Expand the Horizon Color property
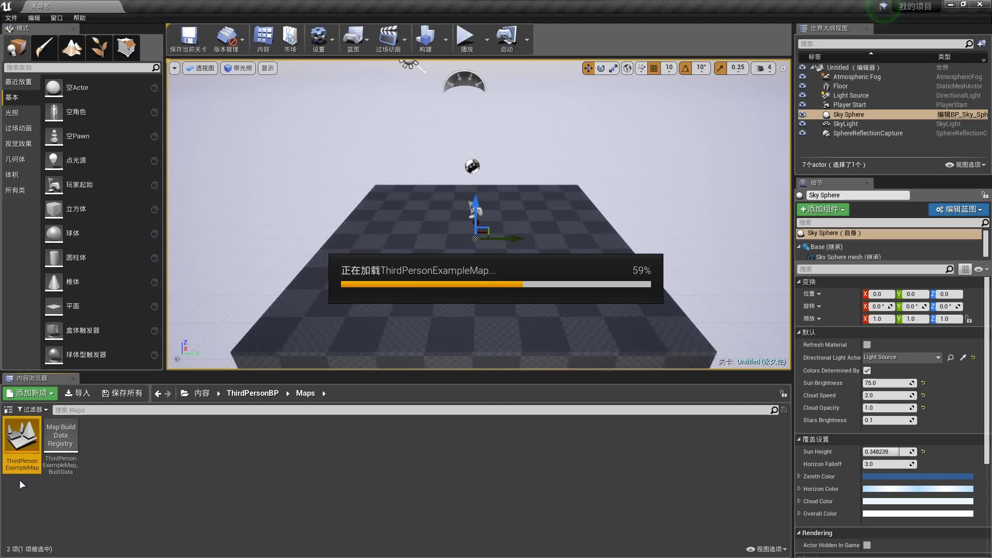Screen dimensions: 992x558 [x=799, y=489]
